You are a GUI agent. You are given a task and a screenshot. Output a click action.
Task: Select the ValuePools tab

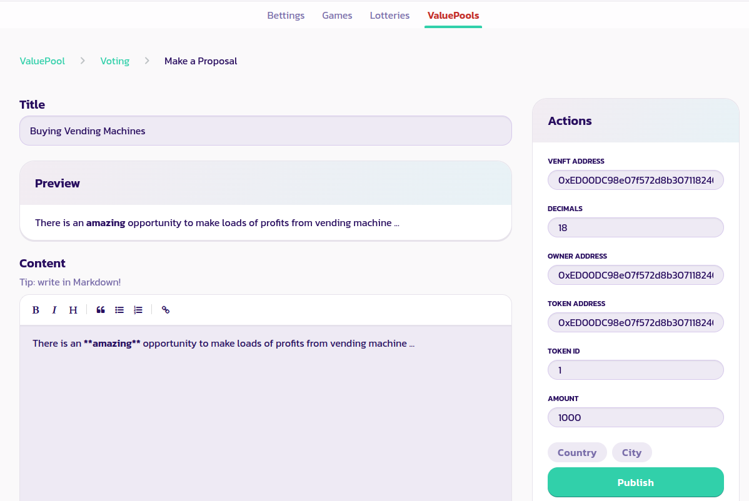coord(453,16)
